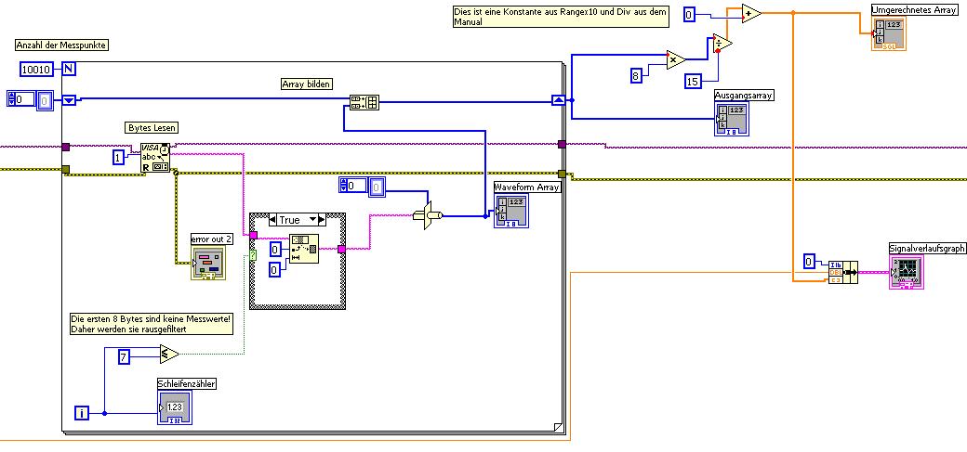Select the VISA Read node
Screen dimensions: 967x452
(x=155, y=158)
